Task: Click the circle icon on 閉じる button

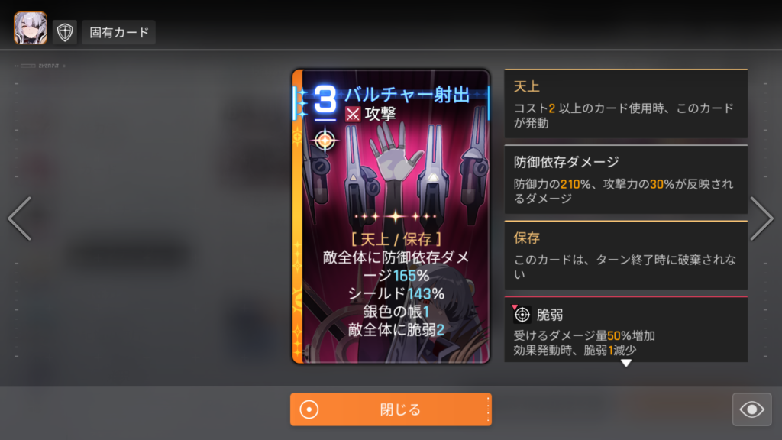Action: [309, 409]
